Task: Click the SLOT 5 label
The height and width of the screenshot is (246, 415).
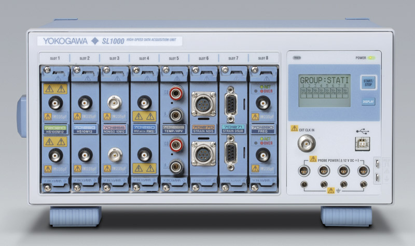Action: pyautogui.click(x=174, y=58)
